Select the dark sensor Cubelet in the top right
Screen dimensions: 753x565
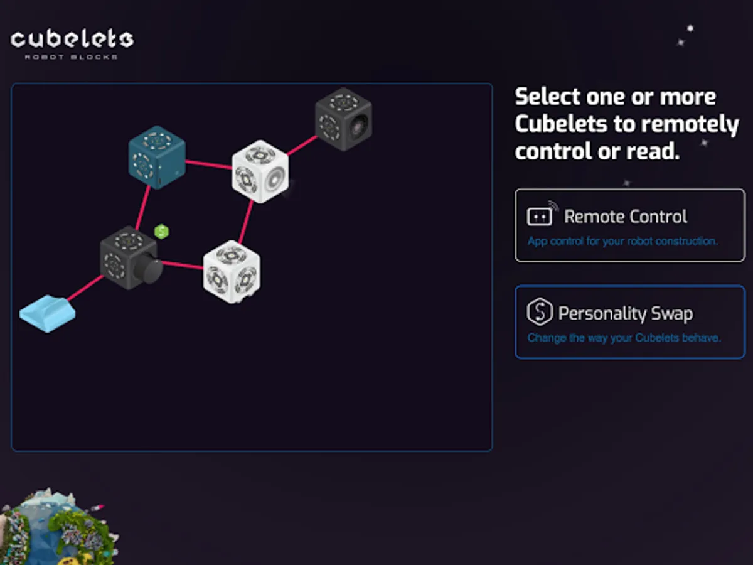[x=343, y=118]
